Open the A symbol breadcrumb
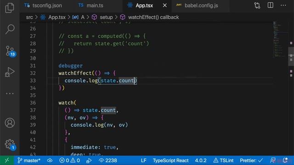The width and height of the screenshot is (294, 165). click(x=83, y=17)
